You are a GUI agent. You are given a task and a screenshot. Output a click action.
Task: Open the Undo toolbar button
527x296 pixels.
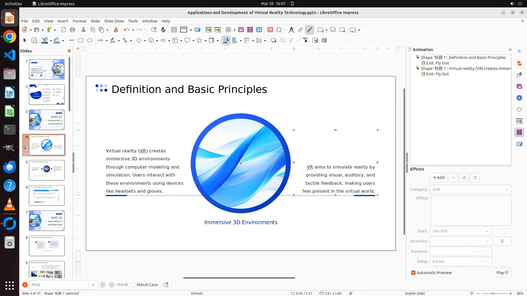click(127, 30)
